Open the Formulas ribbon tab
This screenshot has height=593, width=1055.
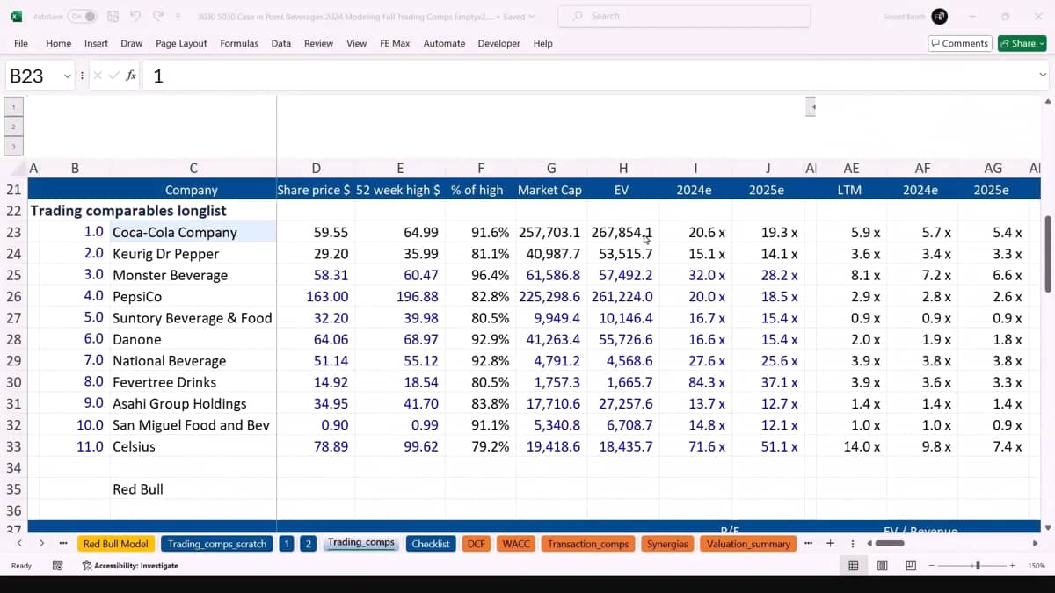pos(239,43)
